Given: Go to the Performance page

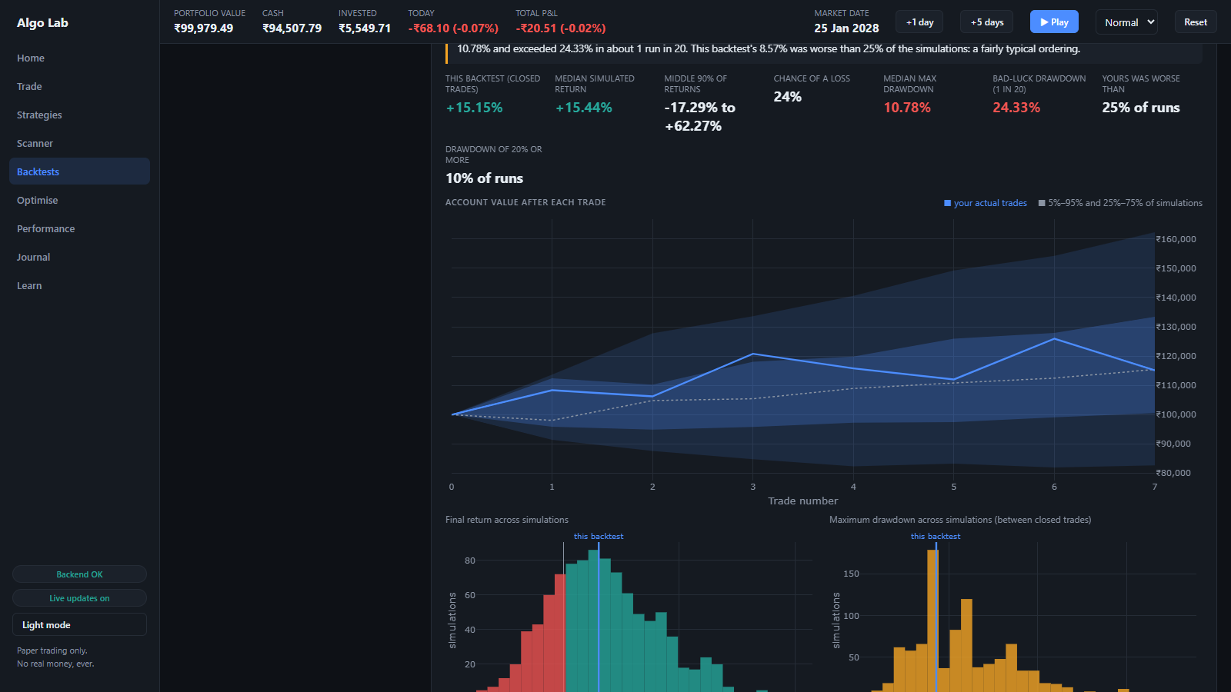Looking at the screenshot, I should [79, 228].
